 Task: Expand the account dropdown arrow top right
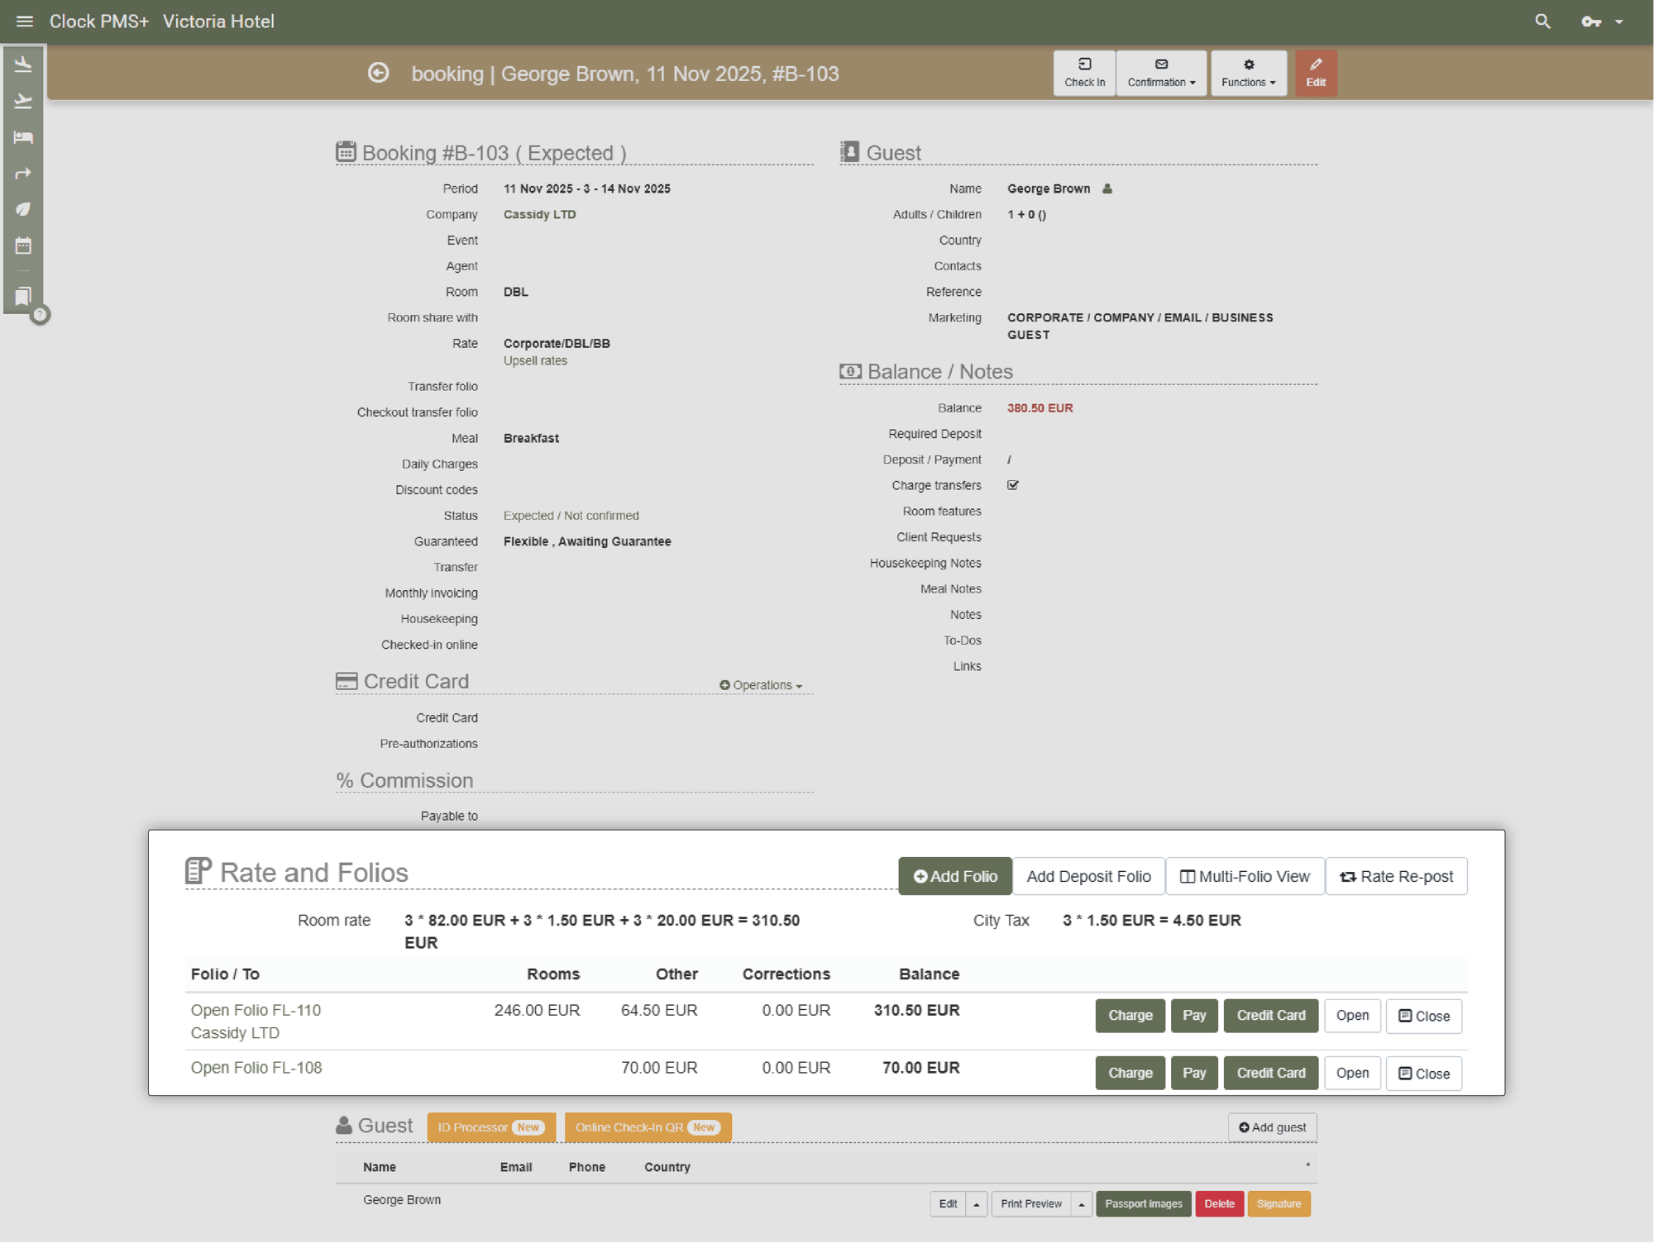tap(1618, 21)
